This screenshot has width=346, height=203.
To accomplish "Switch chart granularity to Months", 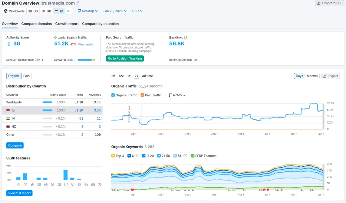I will (x=312, y=76).
